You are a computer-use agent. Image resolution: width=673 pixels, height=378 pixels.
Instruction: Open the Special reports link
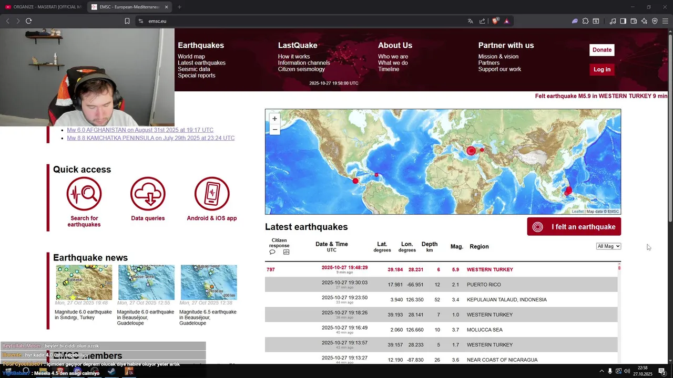click(x=196, y=76)
